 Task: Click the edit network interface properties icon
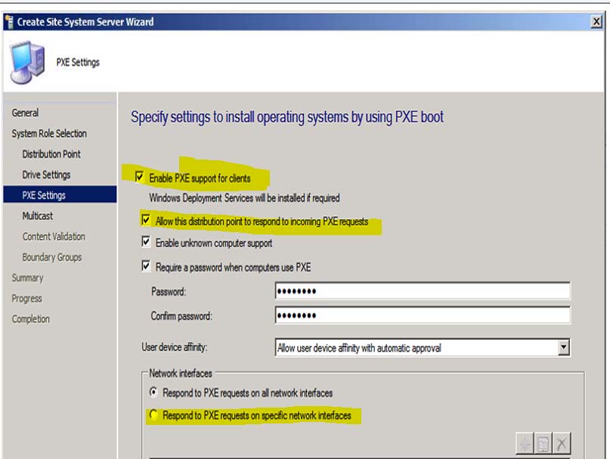[x=543, y=443]
